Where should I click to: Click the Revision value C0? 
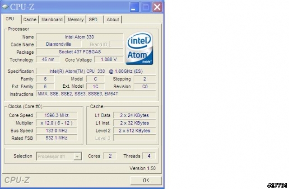tap(144, 86)
